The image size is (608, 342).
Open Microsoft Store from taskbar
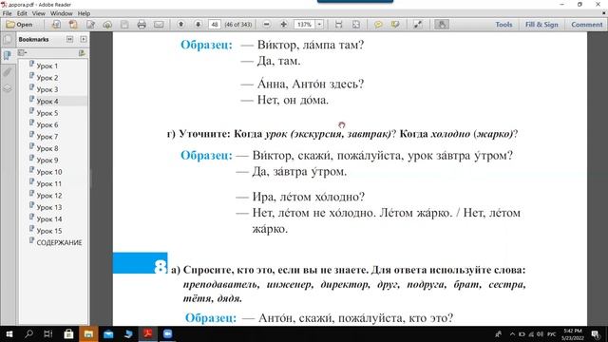pos(68,333)
